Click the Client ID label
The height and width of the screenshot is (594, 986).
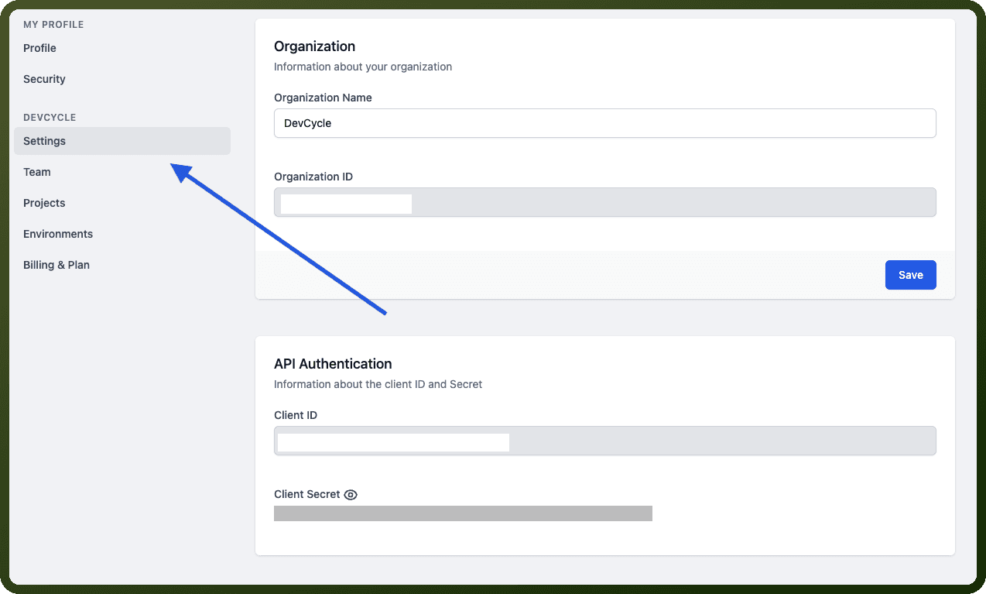point(296,415)
